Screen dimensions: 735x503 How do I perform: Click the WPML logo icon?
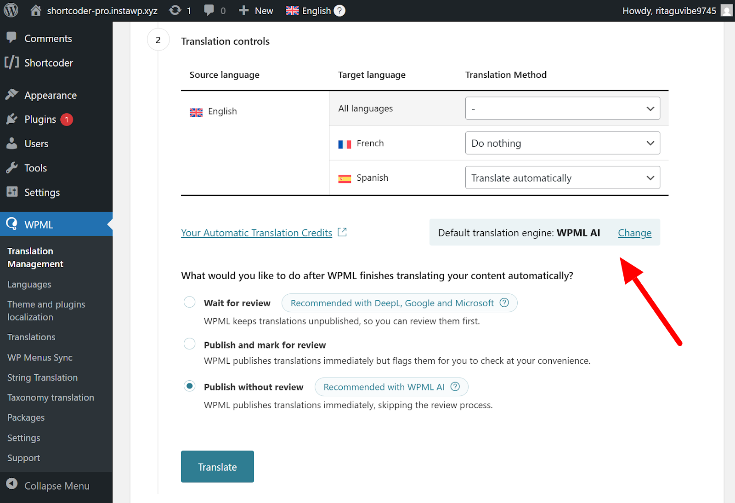[11, 224]
